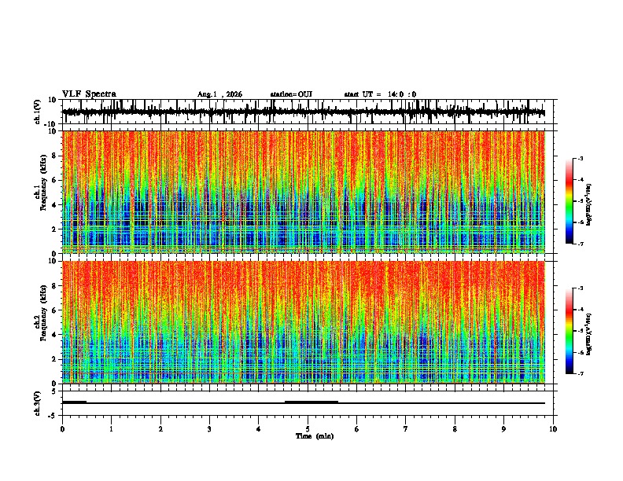The height and width of the screenshot is (481, 623).
Task: Click the time axis tick label "10"
Action: pos(553,429)
